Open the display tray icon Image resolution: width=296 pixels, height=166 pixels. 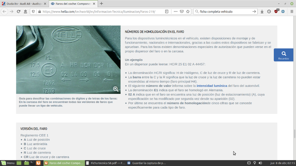pos(249,163)
